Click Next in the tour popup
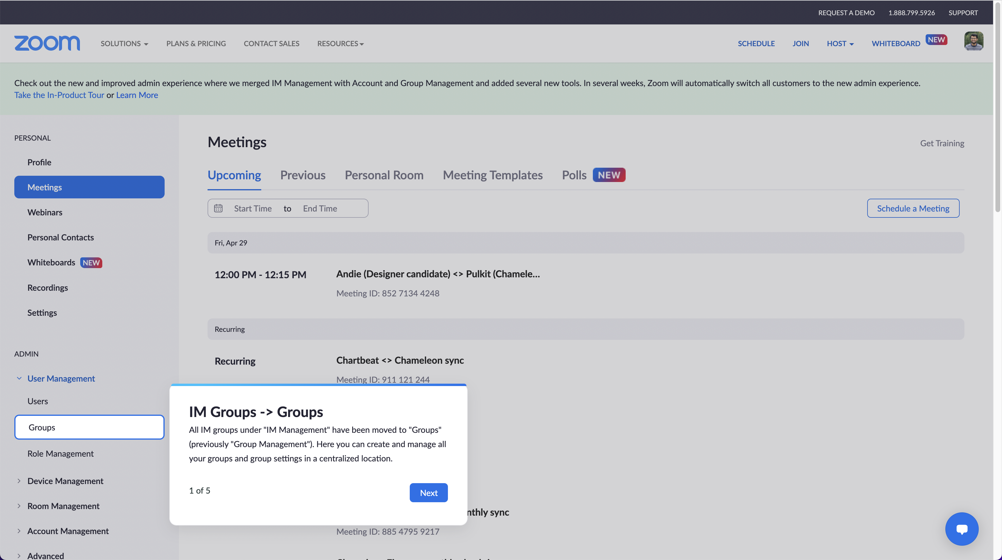The width and height of the screenshot is (1002, 560). point(429,492)
